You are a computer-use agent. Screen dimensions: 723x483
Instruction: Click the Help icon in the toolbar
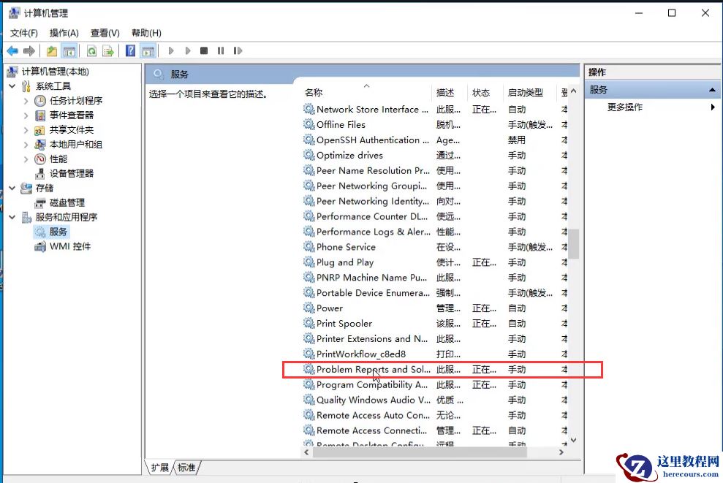pos(129,50)
